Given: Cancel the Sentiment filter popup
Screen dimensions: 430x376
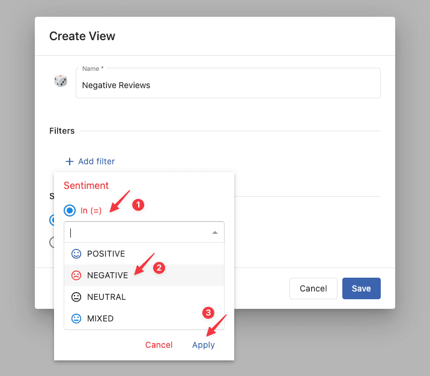Looking at the screenshot, I should [159, 345].
